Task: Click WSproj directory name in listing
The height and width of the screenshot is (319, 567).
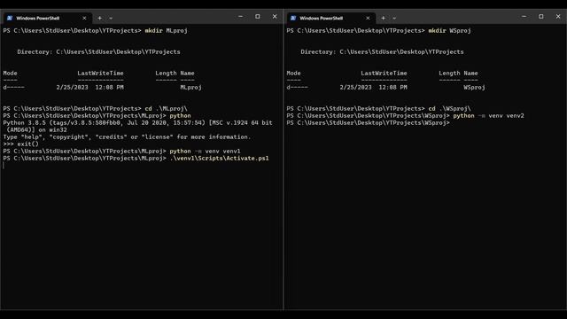Action: tap(475, 87)
